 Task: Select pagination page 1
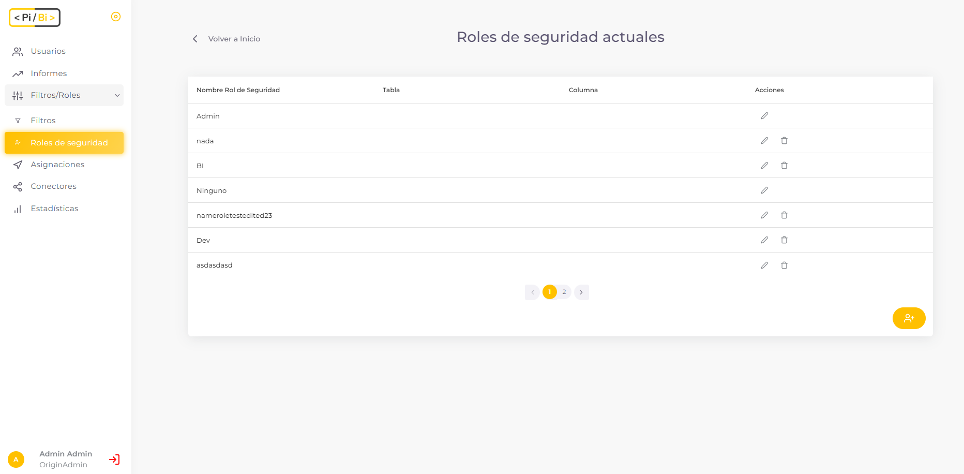550,292
